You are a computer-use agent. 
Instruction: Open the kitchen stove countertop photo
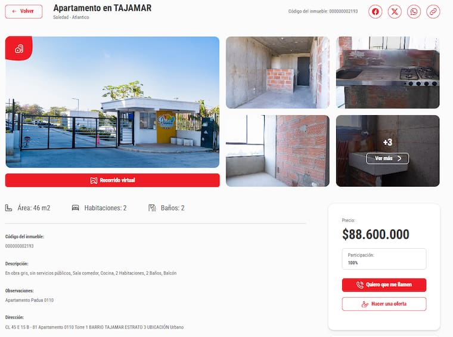pyautogui.click(x=387, y=73)
